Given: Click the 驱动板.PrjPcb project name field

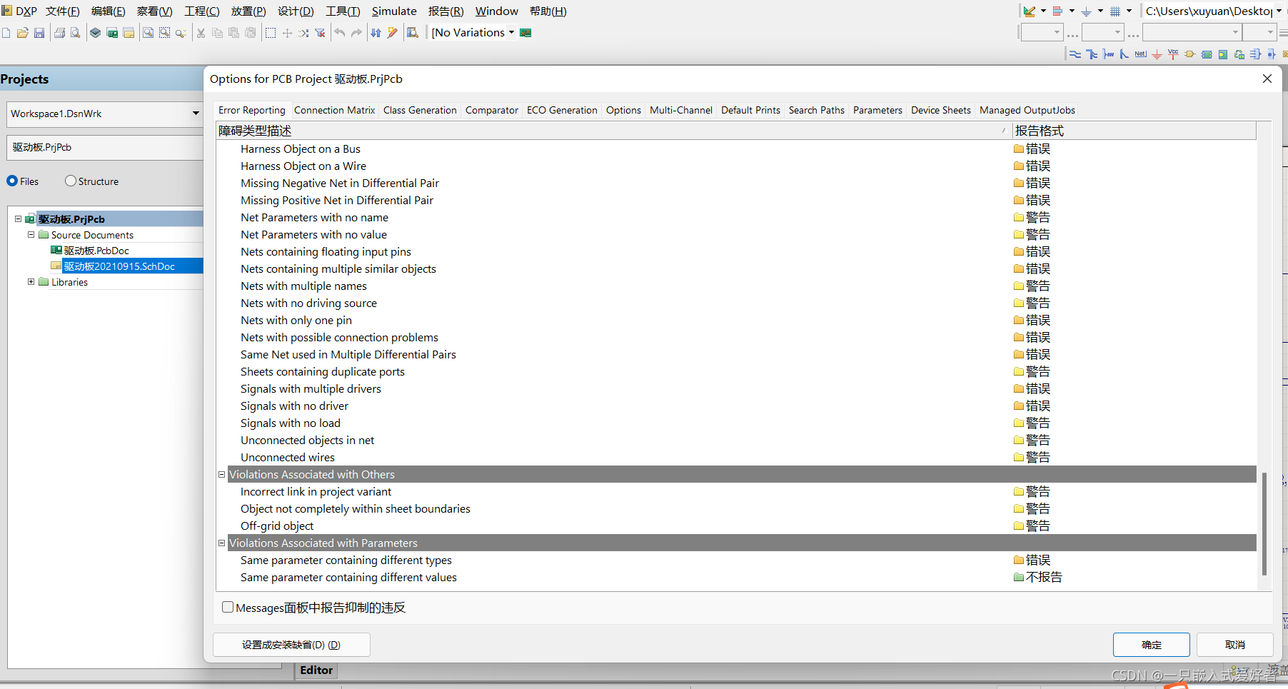Looking at the screenshot, I should tap(105, 147).
